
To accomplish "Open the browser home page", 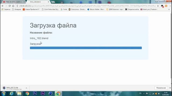I will [x=13, y=6].
